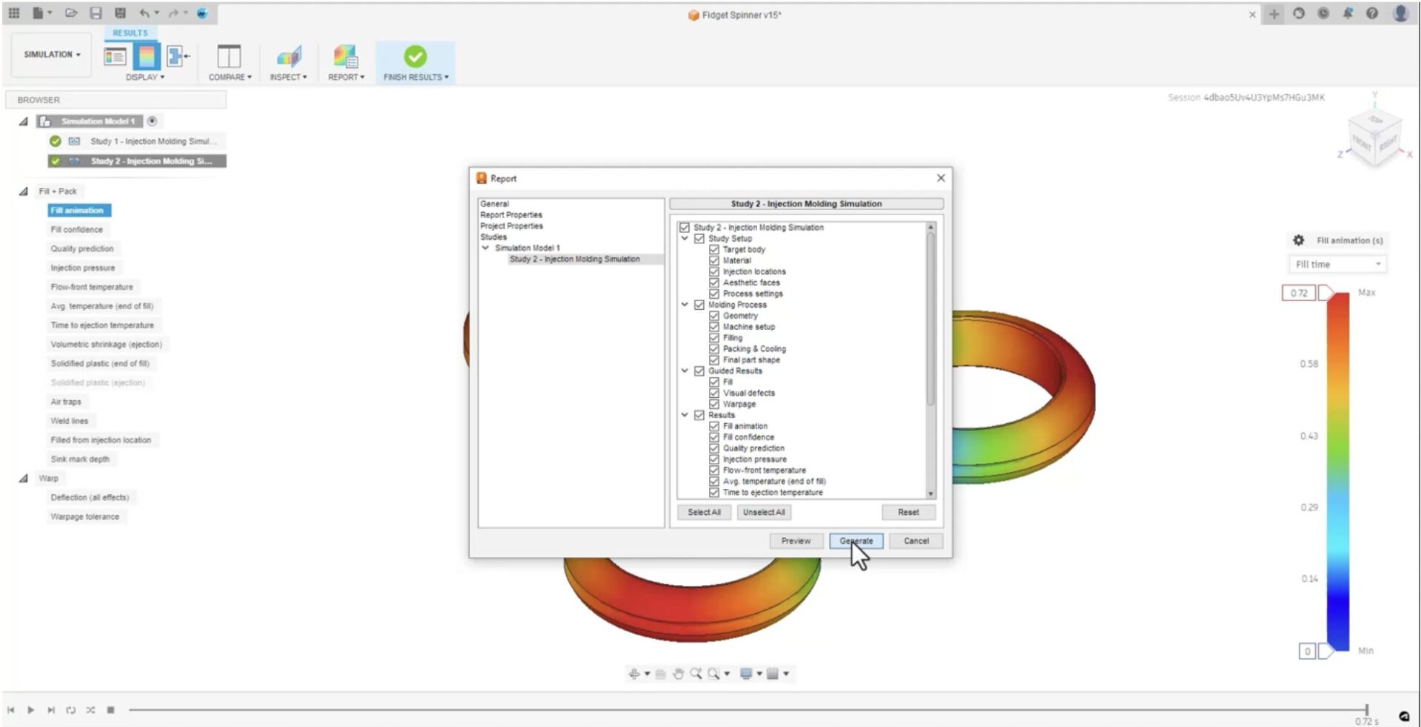Switch to the RESULTS tab
Viewport: 1421px width, 727px height.
130,33
